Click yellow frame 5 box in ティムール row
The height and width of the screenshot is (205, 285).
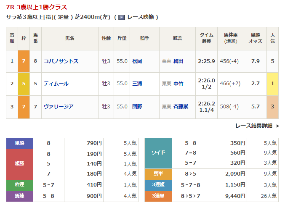tap(24, 84)
